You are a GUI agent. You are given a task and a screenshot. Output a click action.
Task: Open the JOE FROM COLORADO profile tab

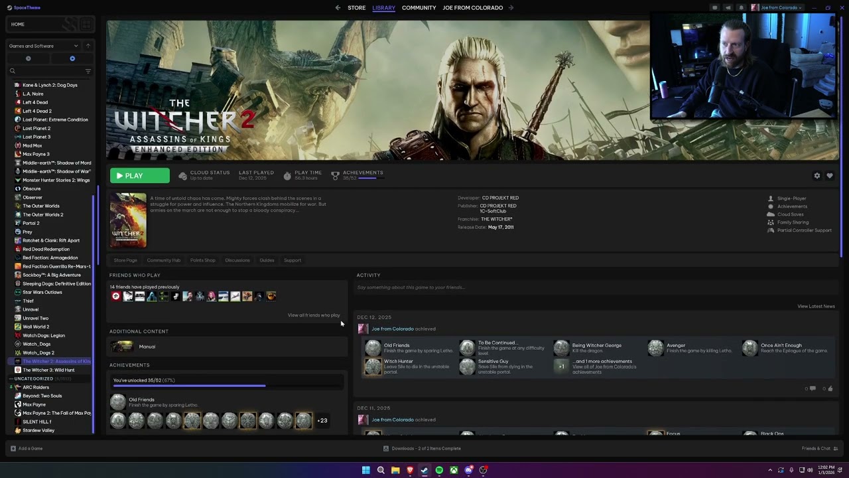coord(473,8)
